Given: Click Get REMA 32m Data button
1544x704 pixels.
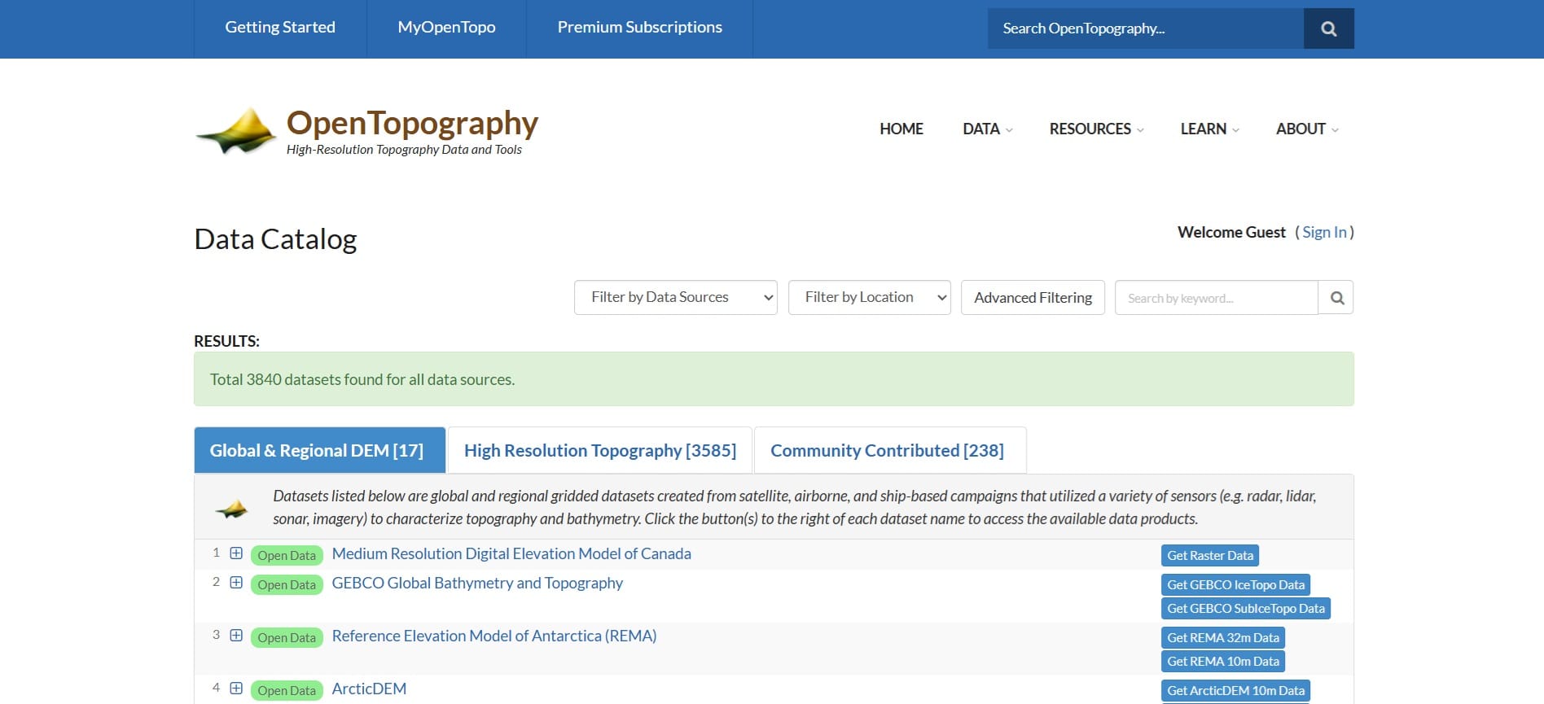Looking at the screenshot, I should (x=1222, y=637).
